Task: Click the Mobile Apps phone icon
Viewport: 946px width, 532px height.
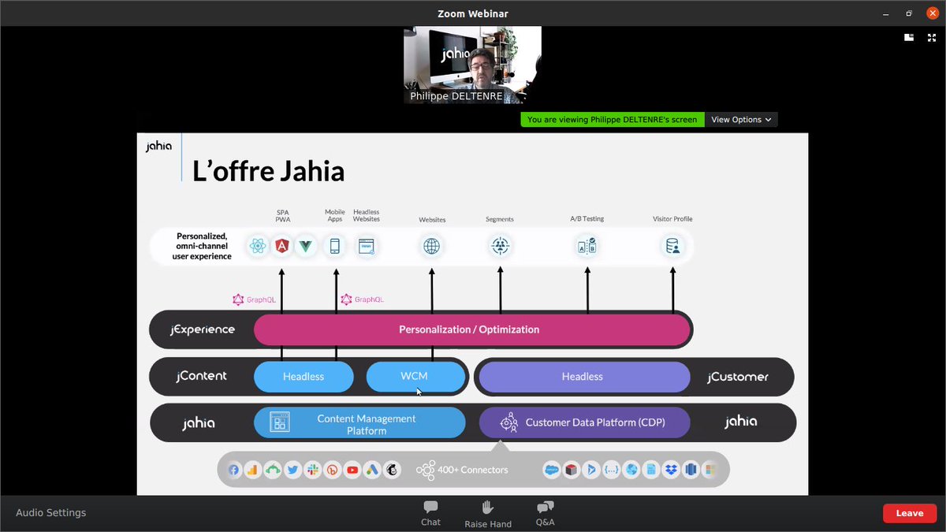Action: (335, 247)
